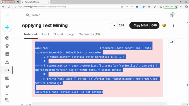Open the Models tree icon
The width and height of the screenshot is (189, 106).
click(x=7, y=62)
